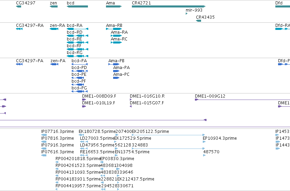The width and height of the screenshot is (290, 191).
Task: Select the EK172529.5prime EST label
Action: click(x=133, y=138)
